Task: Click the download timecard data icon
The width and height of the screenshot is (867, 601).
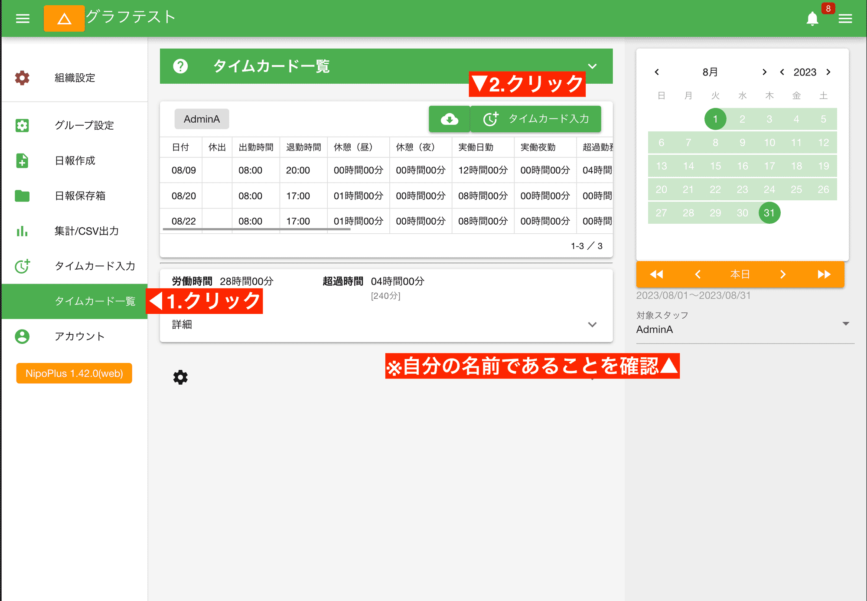Action: point(450,119)
